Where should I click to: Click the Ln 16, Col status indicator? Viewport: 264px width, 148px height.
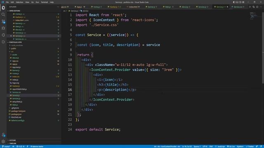click(x=187, y=146)
